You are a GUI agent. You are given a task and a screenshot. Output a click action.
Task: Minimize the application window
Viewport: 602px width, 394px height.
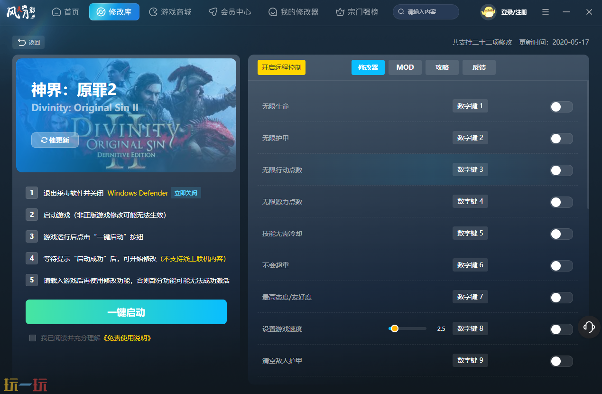coord(566,12)
